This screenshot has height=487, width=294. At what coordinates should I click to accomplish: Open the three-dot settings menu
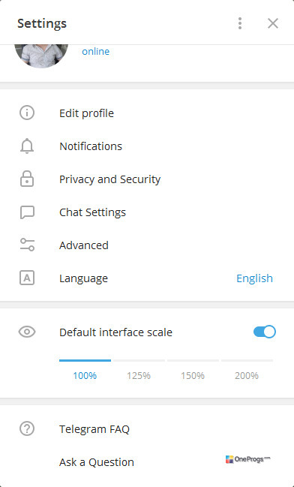click(x=240, y=23)
